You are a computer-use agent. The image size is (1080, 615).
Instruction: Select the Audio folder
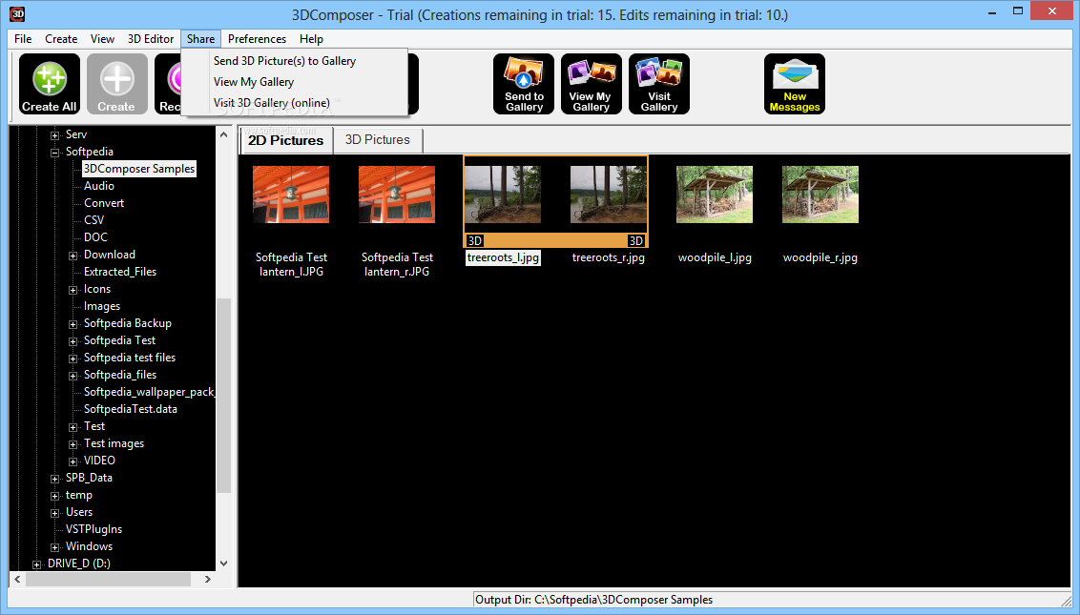[99, 186]
